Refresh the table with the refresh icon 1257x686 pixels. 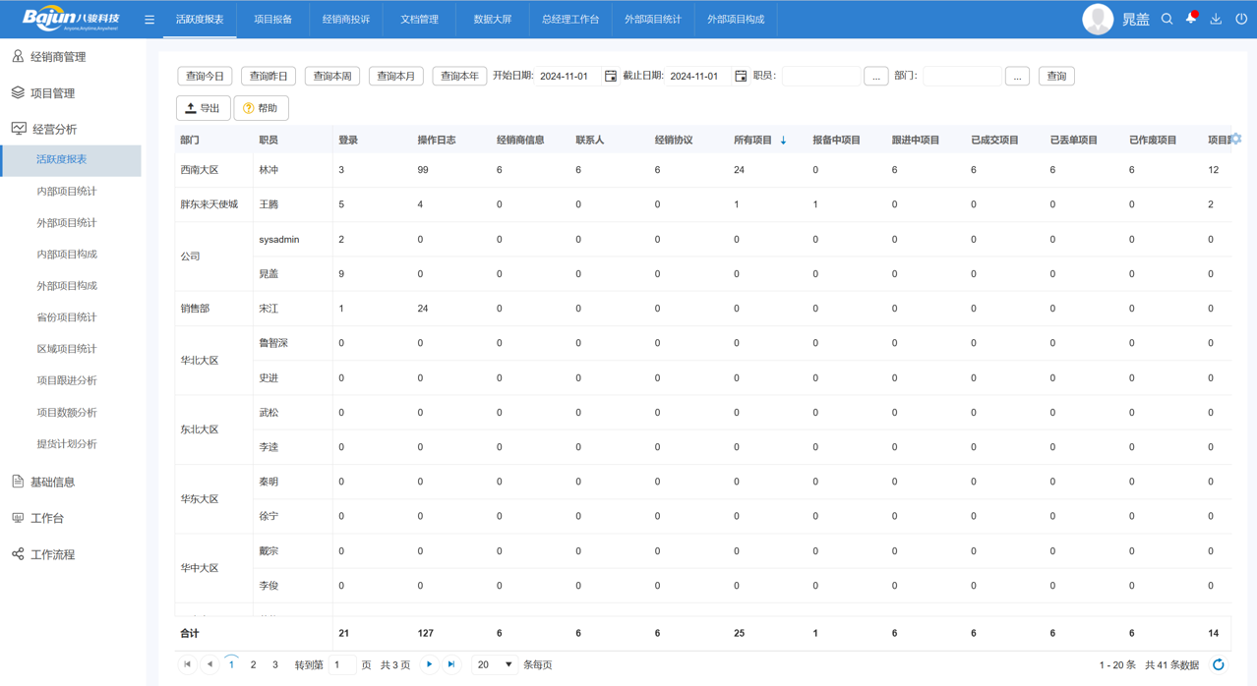pos(1219,663)
